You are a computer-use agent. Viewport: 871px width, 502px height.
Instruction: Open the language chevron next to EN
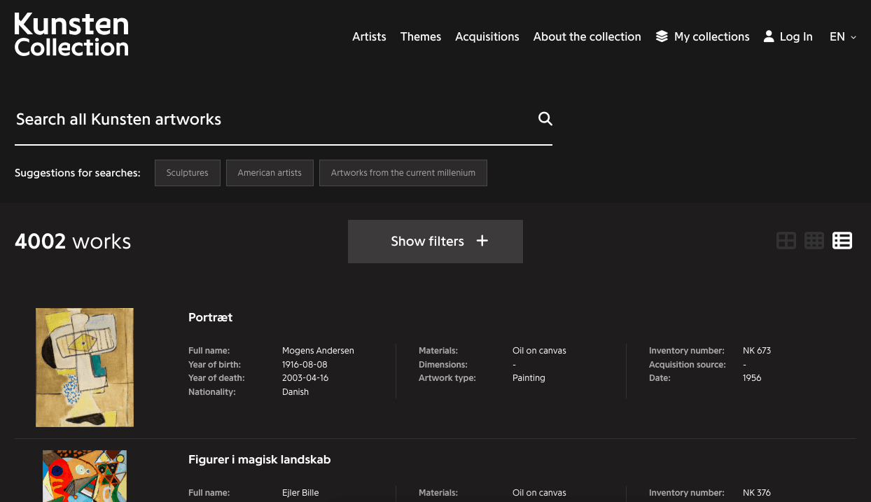coord(853,39)
